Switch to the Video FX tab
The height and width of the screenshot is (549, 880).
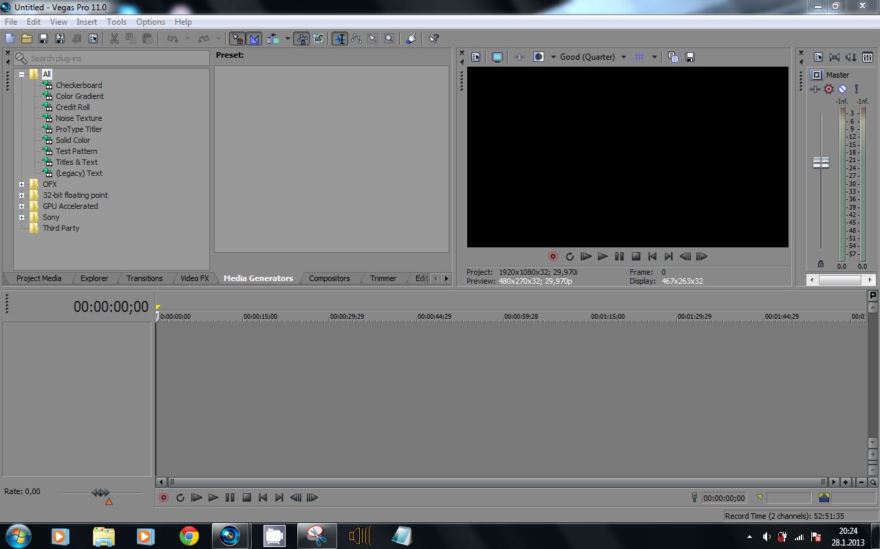click(194, 278)
